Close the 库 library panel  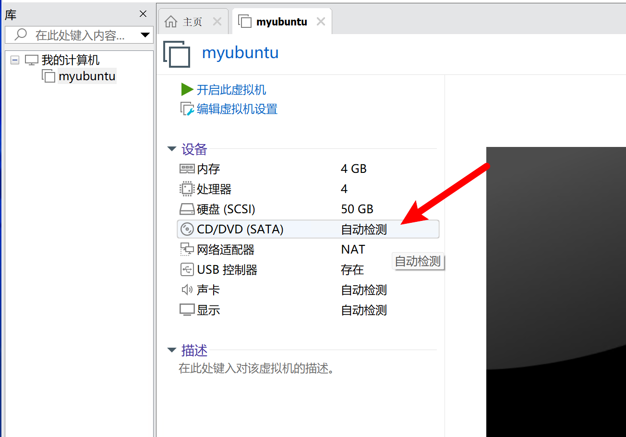(143, 14)
